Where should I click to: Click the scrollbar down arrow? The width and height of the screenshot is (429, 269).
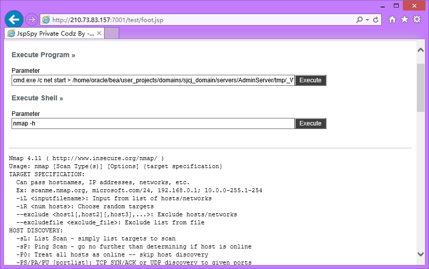click(x=420, y=254)
